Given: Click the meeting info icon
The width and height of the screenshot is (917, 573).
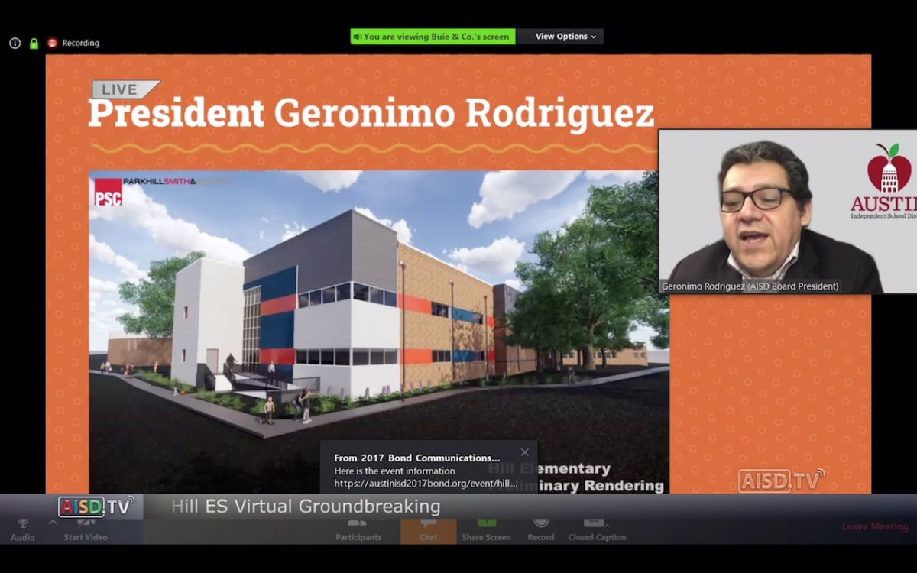Looking at the screenshot, I should click(15, 44).
